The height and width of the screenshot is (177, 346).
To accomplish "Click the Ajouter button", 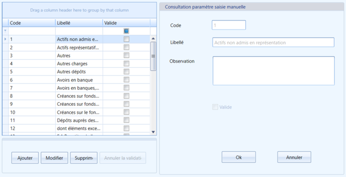I will (25, 158).
